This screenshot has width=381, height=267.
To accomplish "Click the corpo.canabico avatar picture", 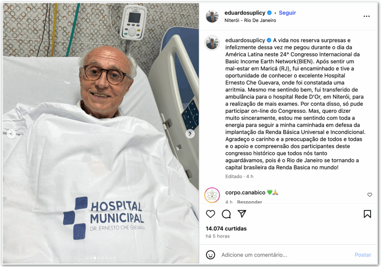I will (x=212, y=195).
